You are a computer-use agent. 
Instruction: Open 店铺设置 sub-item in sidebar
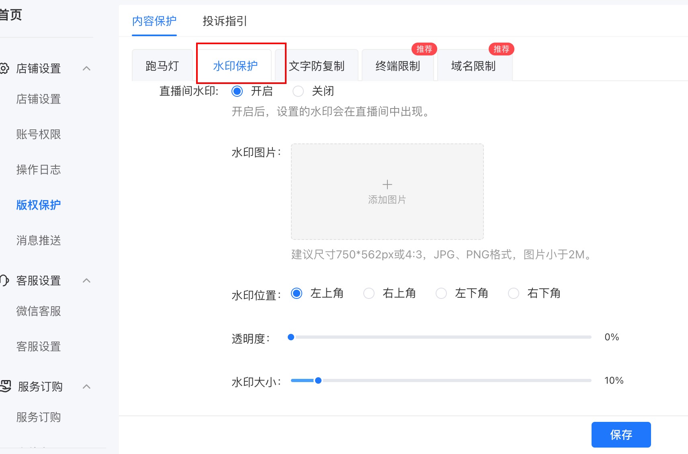pos(39,99)
